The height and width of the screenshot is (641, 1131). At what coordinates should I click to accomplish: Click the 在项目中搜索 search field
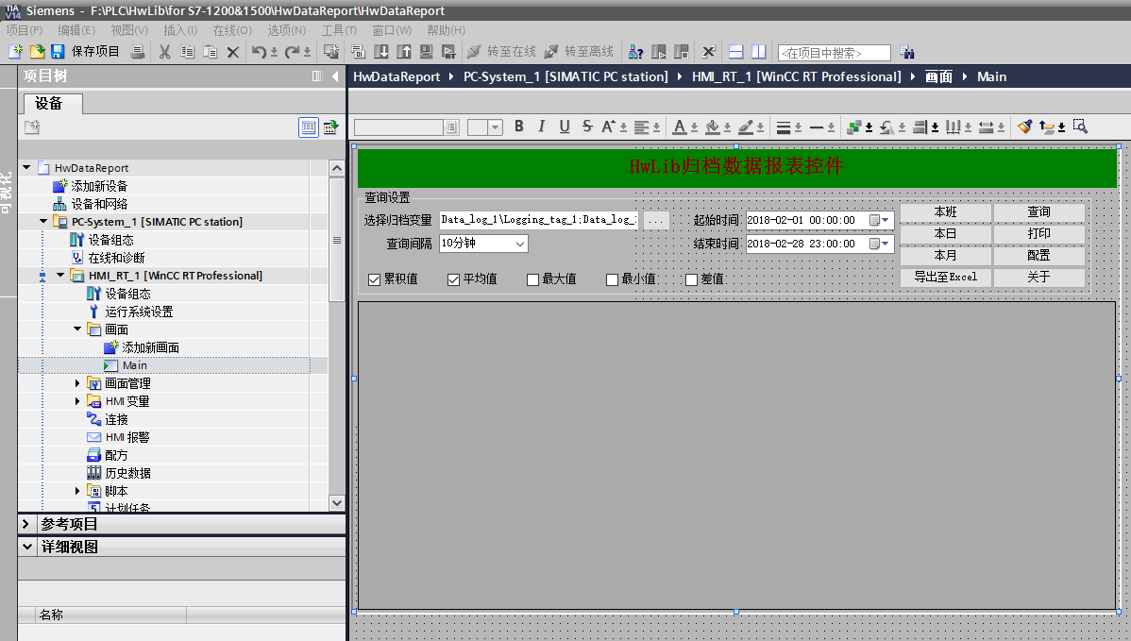click(x=834, y=53)
